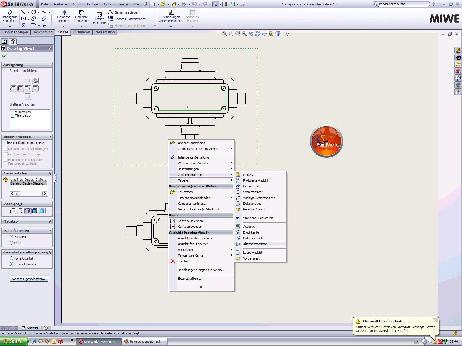The width and height of the screenshot is (462, 346).
Task: Switch to the Evaluieren tab
Action: pos(81,32)
